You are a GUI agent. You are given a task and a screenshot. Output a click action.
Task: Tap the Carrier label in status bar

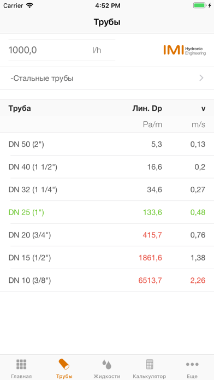13,5
